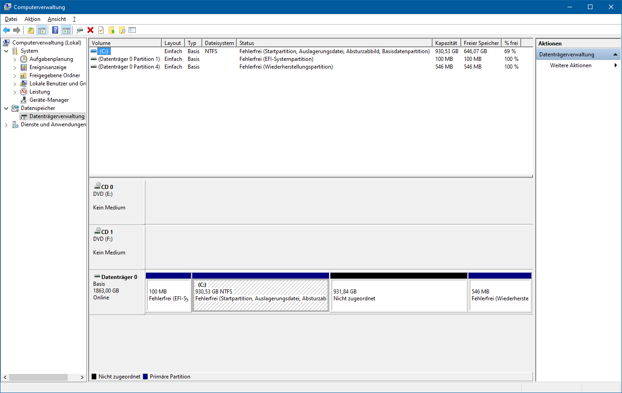Collapse Datenträgerverwaltung actions section arrow
This screenshot has height=393, width=622.
point(615,55)
